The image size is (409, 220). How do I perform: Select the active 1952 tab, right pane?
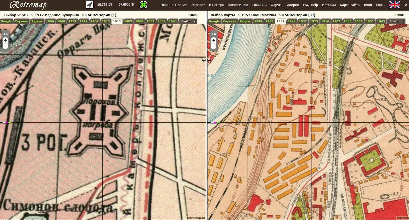281,21
